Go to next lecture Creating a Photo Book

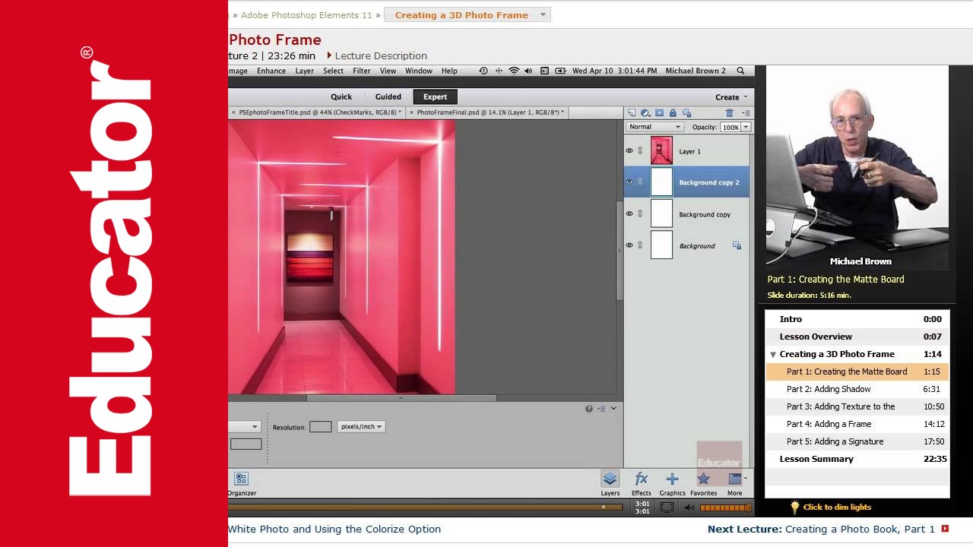click(x=860, y=529)
